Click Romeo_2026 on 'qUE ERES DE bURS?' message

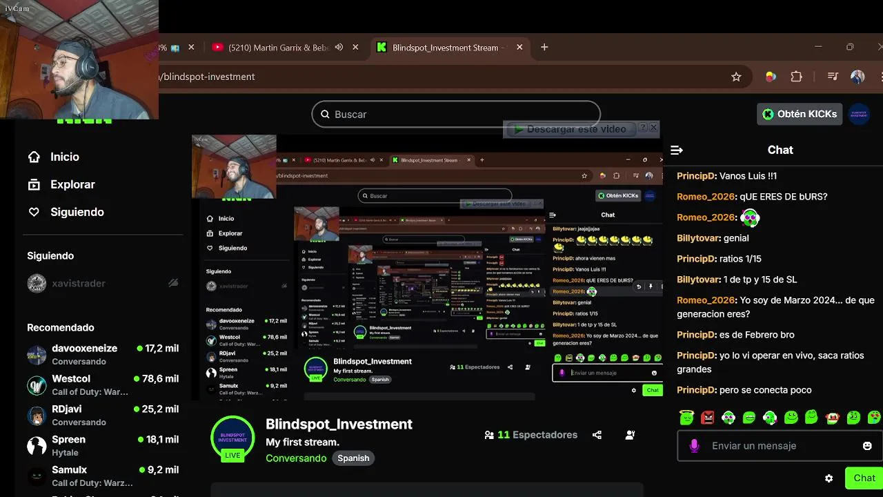click(x=706, y=197)
